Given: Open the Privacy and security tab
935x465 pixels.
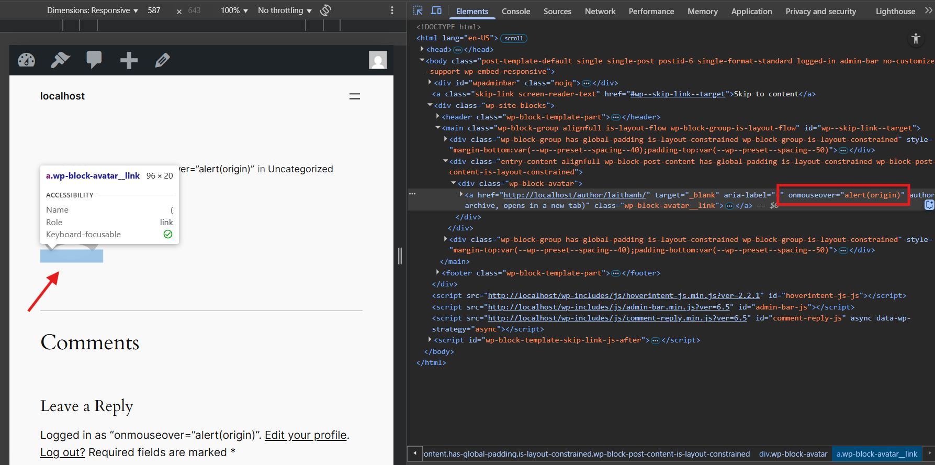Looking at the screenshot, I should pos(821,11).
